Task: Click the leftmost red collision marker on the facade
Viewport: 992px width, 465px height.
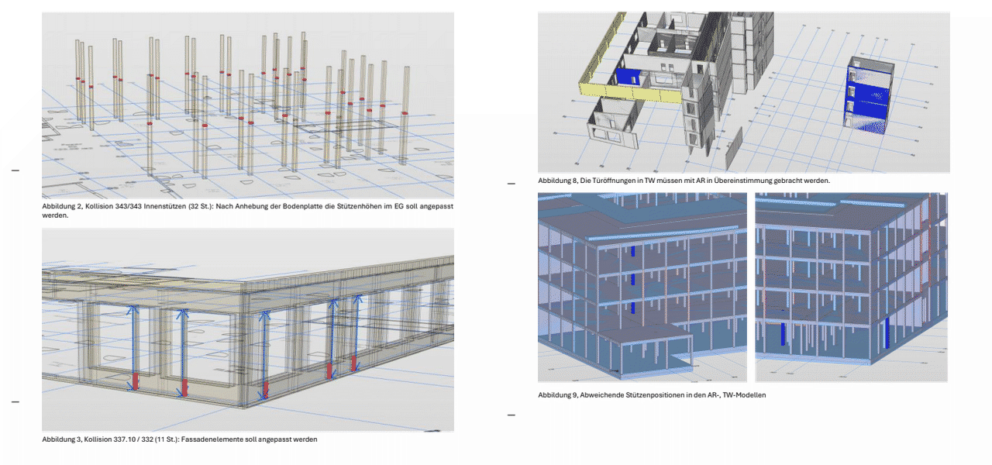Action: tap(133, 381)
